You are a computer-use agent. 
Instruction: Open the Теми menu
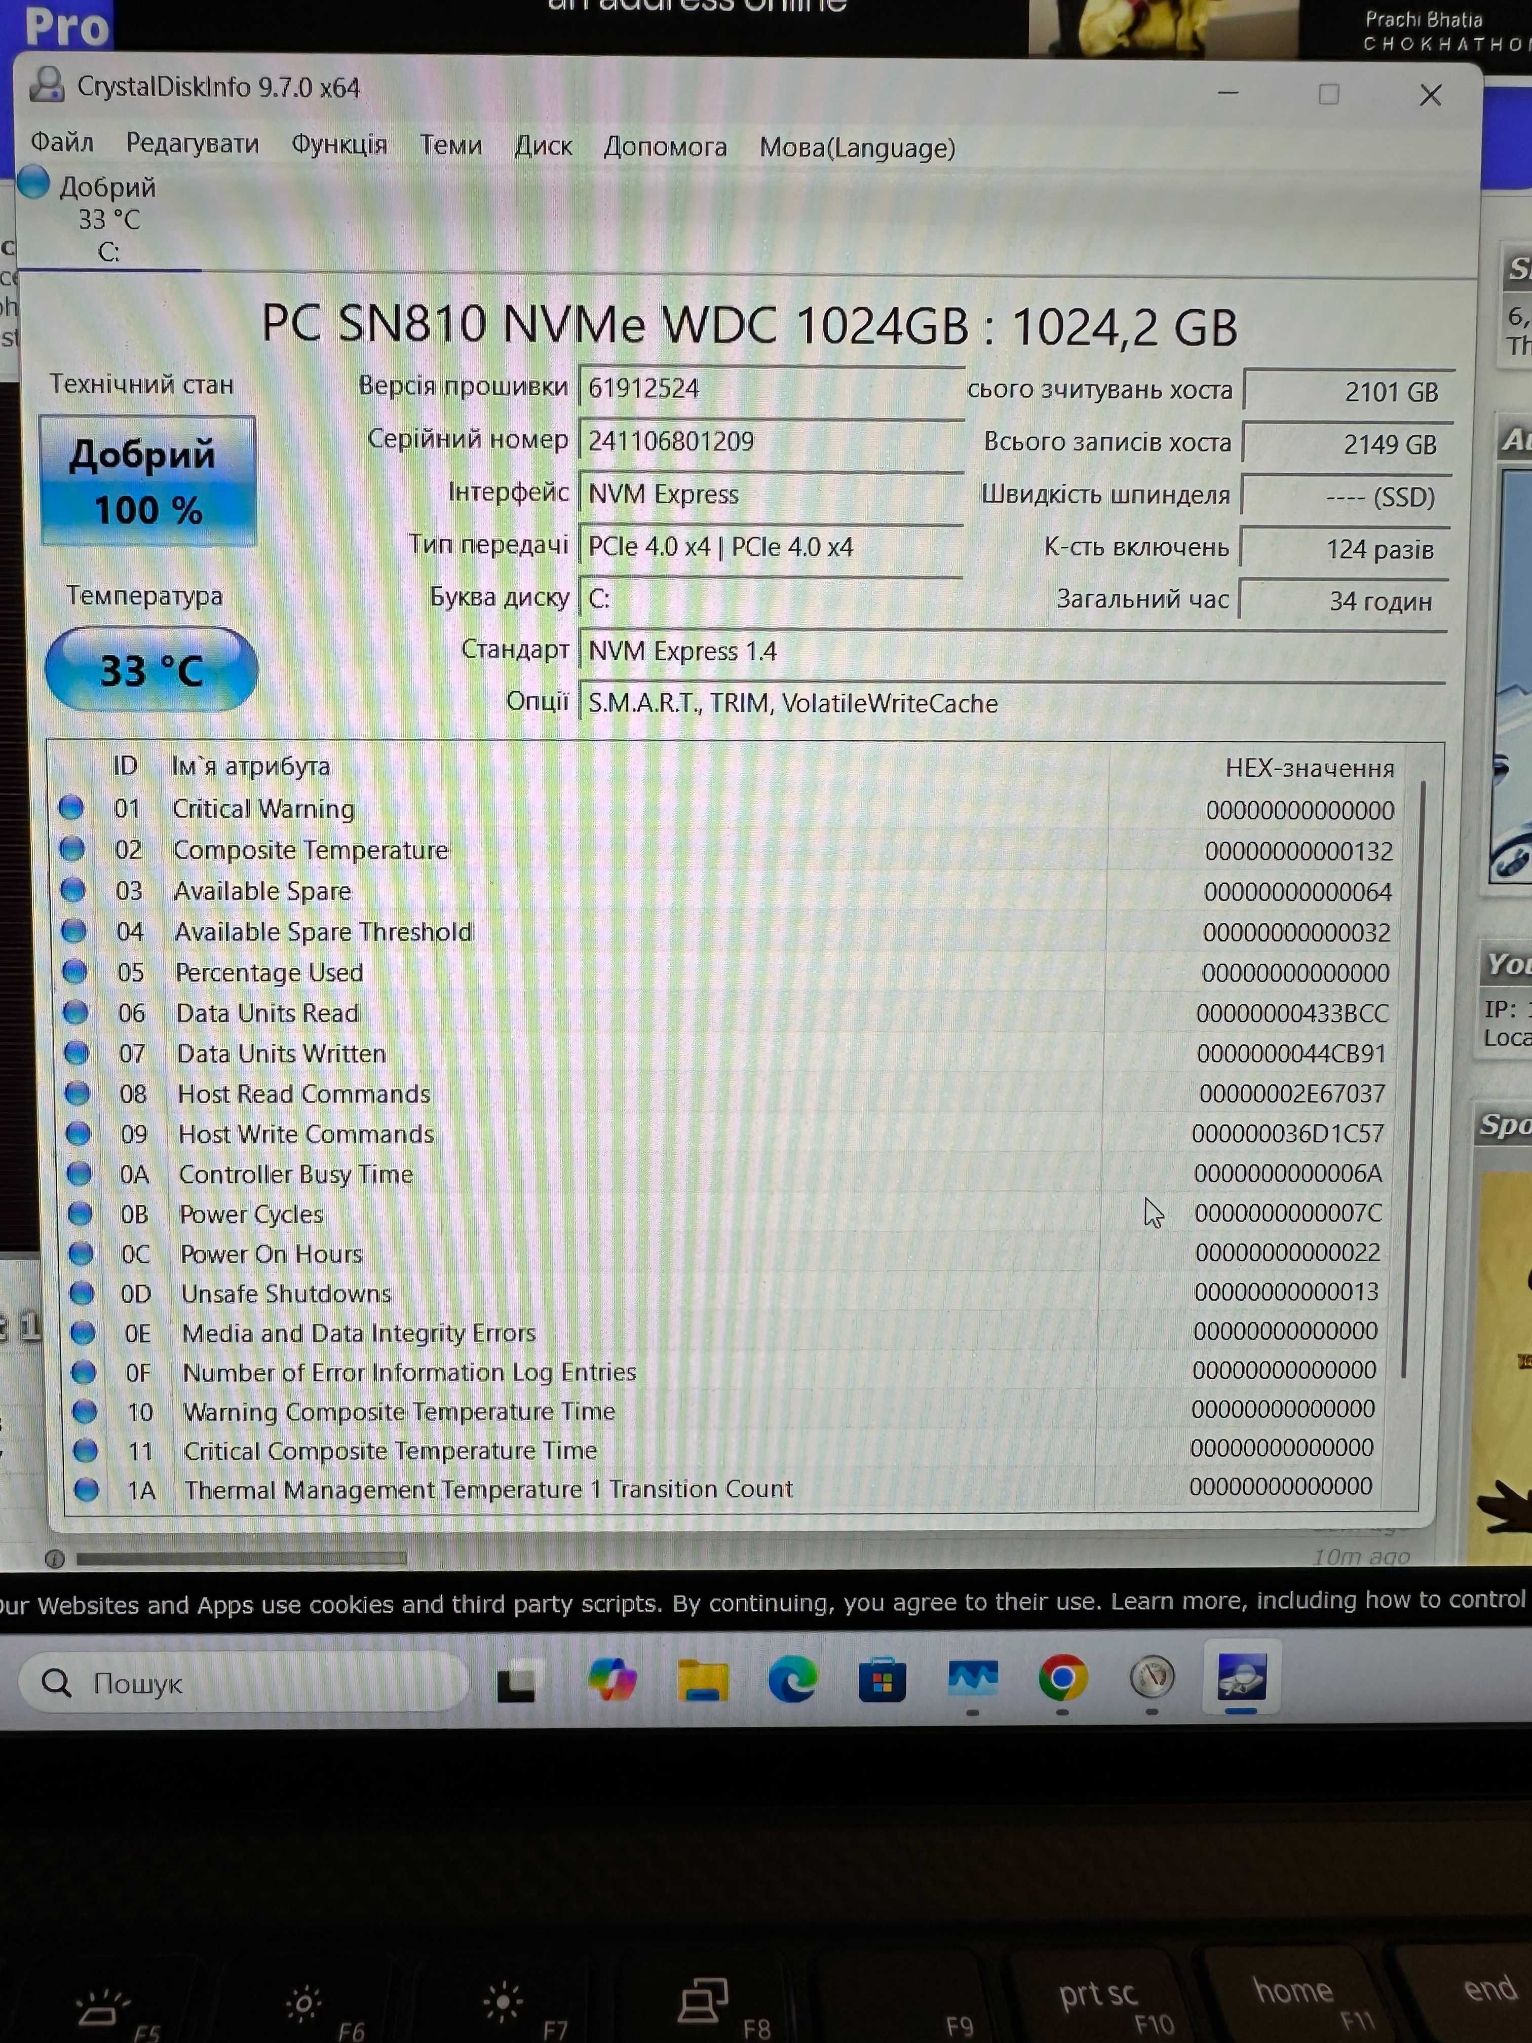pyautogui.click(x=451, y=145)
